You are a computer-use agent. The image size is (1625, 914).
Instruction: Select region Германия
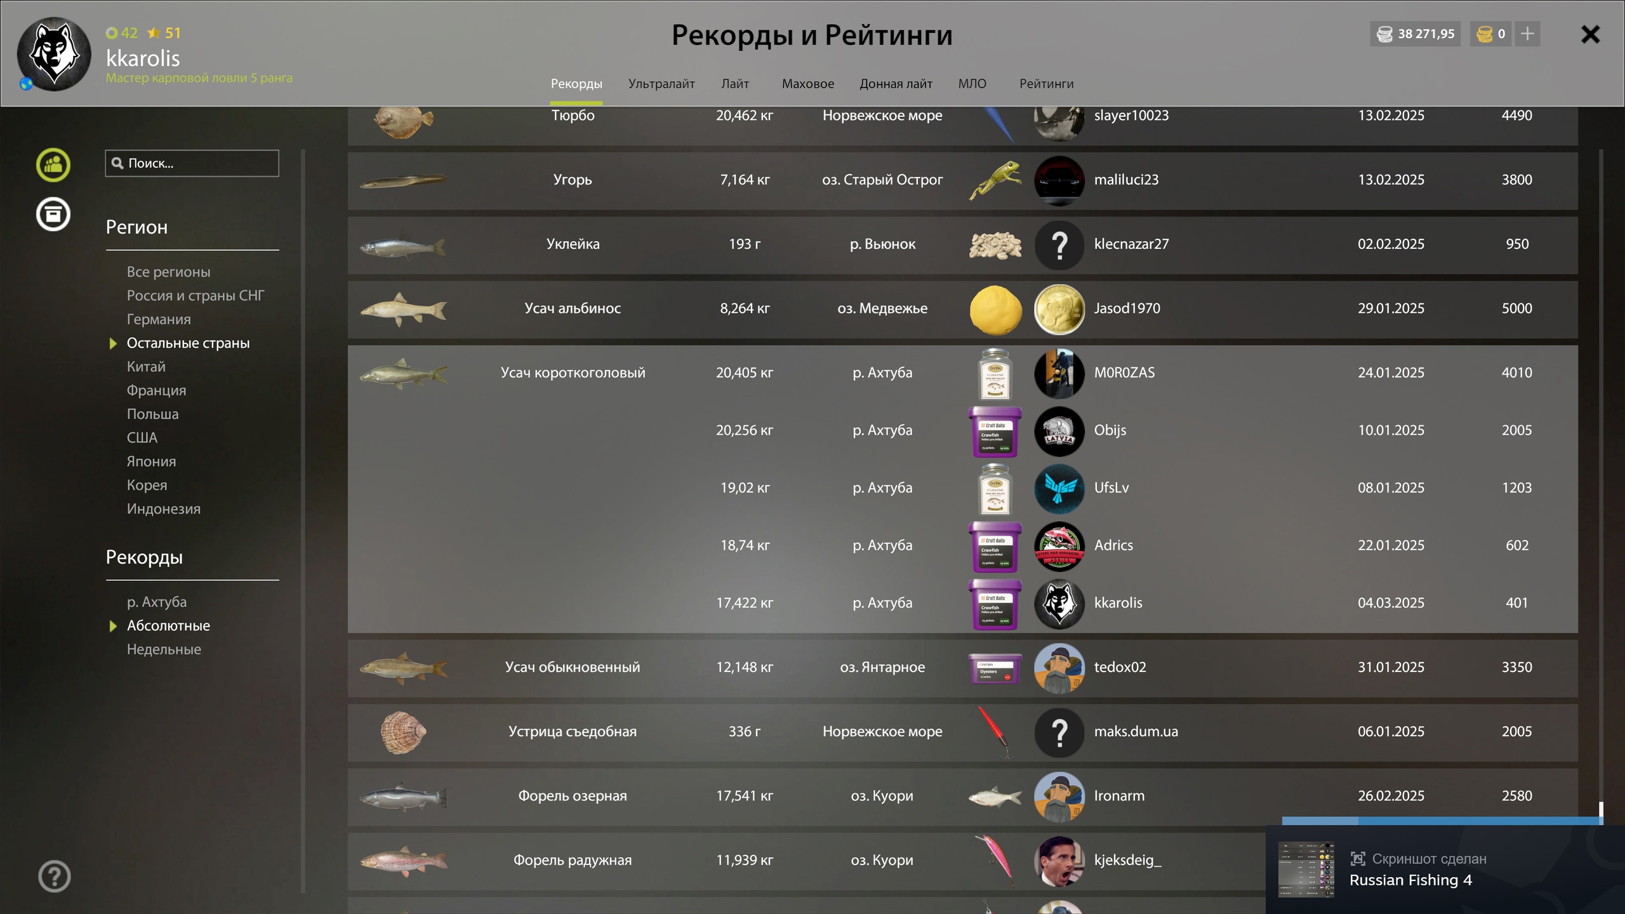pos(159,319)
